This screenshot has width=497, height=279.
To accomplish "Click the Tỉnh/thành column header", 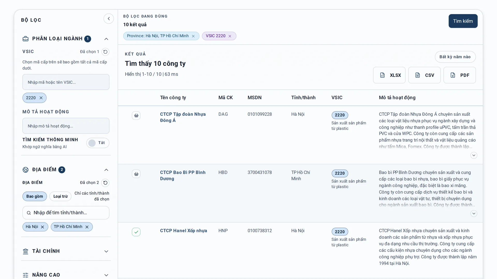I will 303,98.
